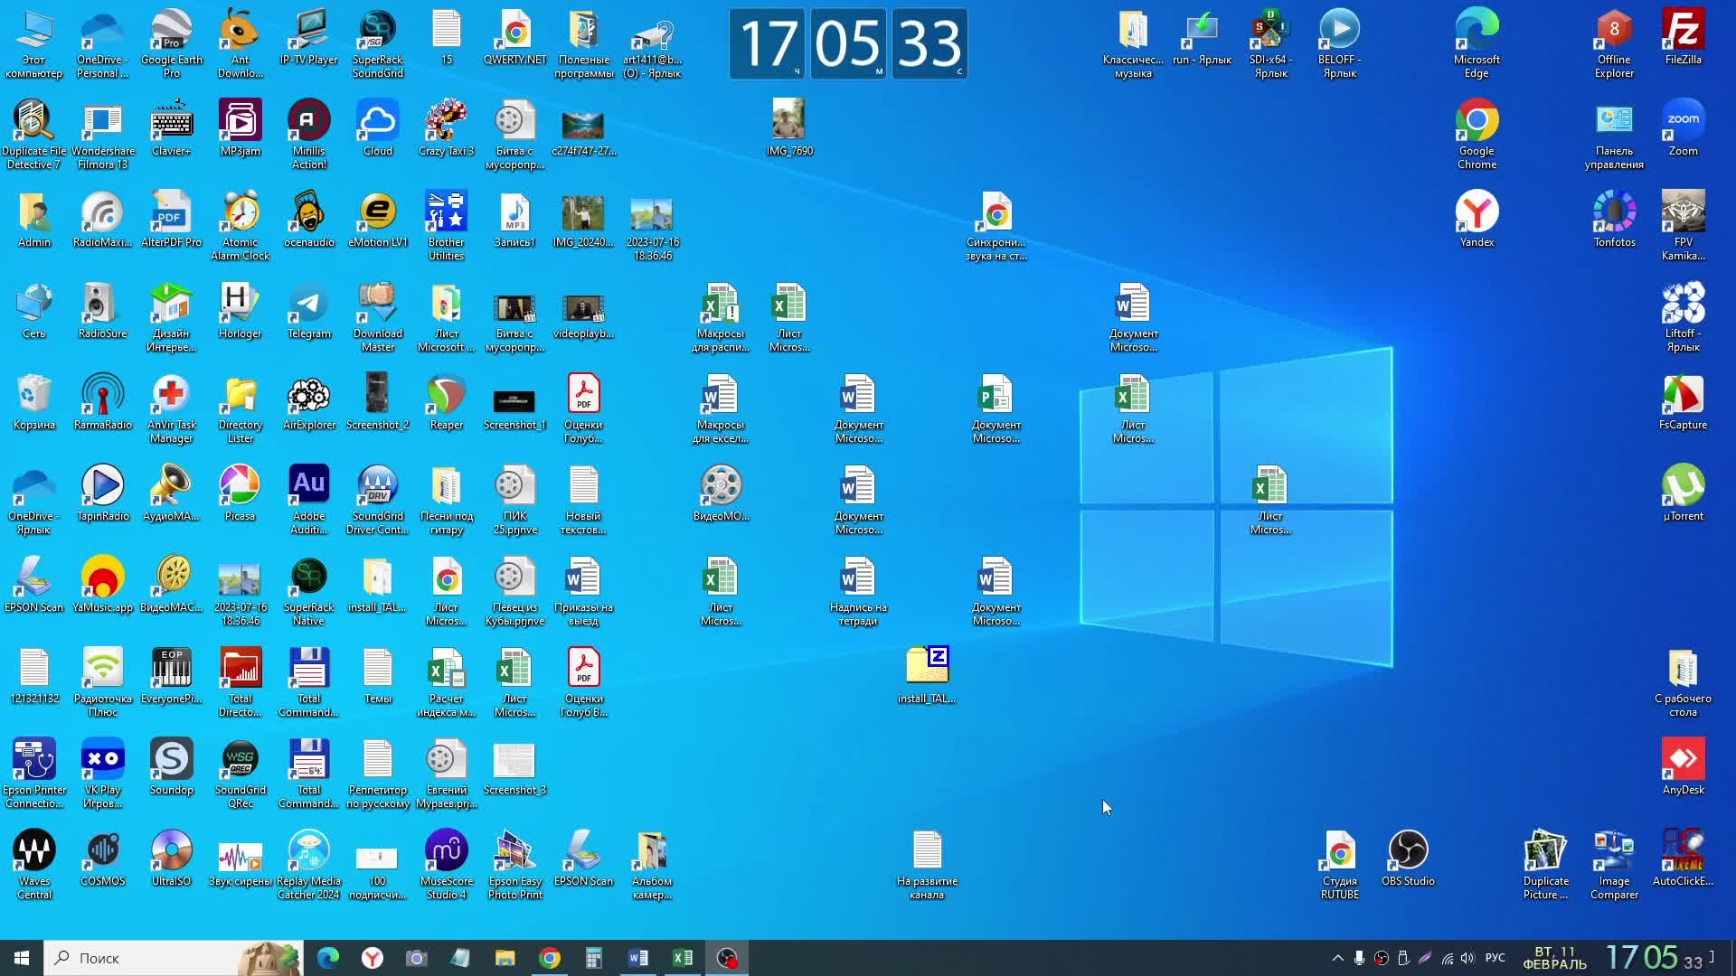Click the desktop clock widget
Viewport: 1736px width, 976px height.
(848, 43)
